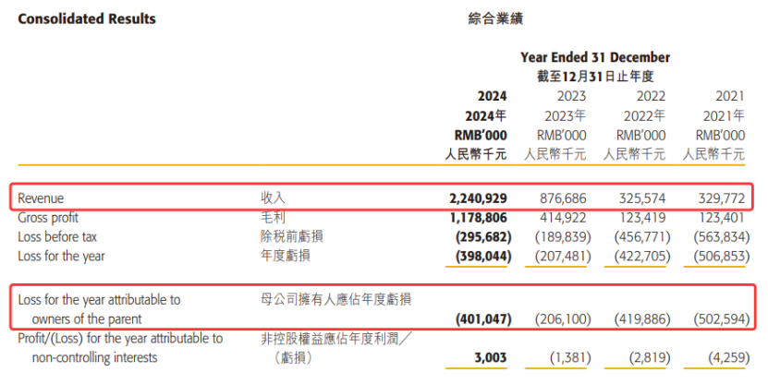Image resolution: width=768 pixels, height=384 pixels.
Task: Select the 截至12月31日止年度 subheader
Action: [x=594, y=76]
